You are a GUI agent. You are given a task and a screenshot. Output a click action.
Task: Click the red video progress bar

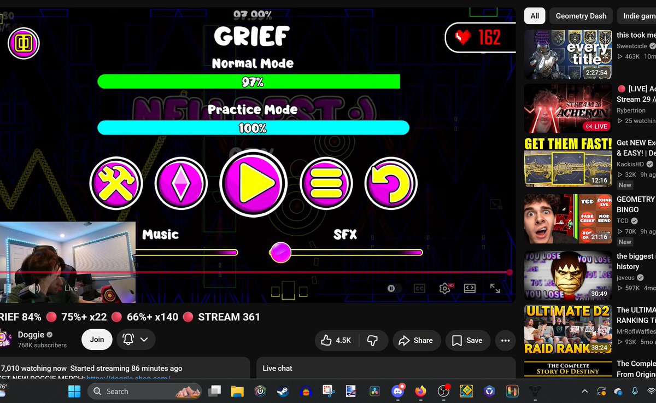pos(255,272)
